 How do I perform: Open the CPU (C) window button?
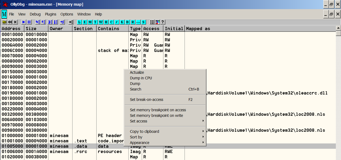click(112, 22)
